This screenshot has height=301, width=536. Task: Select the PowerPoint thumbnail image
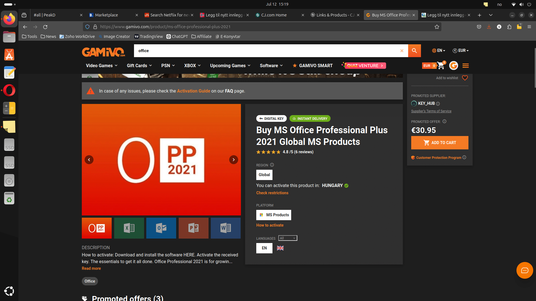click(193, 228)
